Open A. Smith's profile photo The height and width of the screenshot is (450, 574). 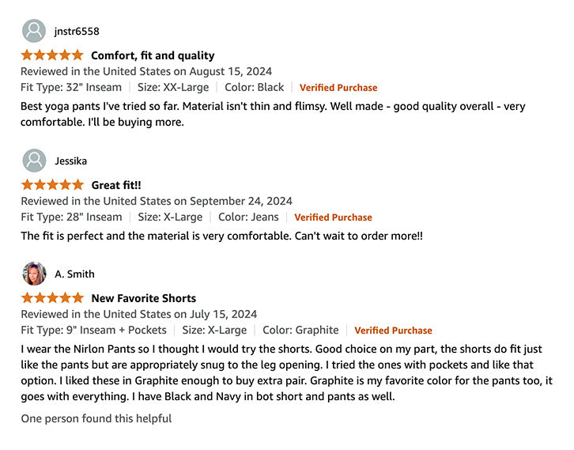tap(34, 274)
